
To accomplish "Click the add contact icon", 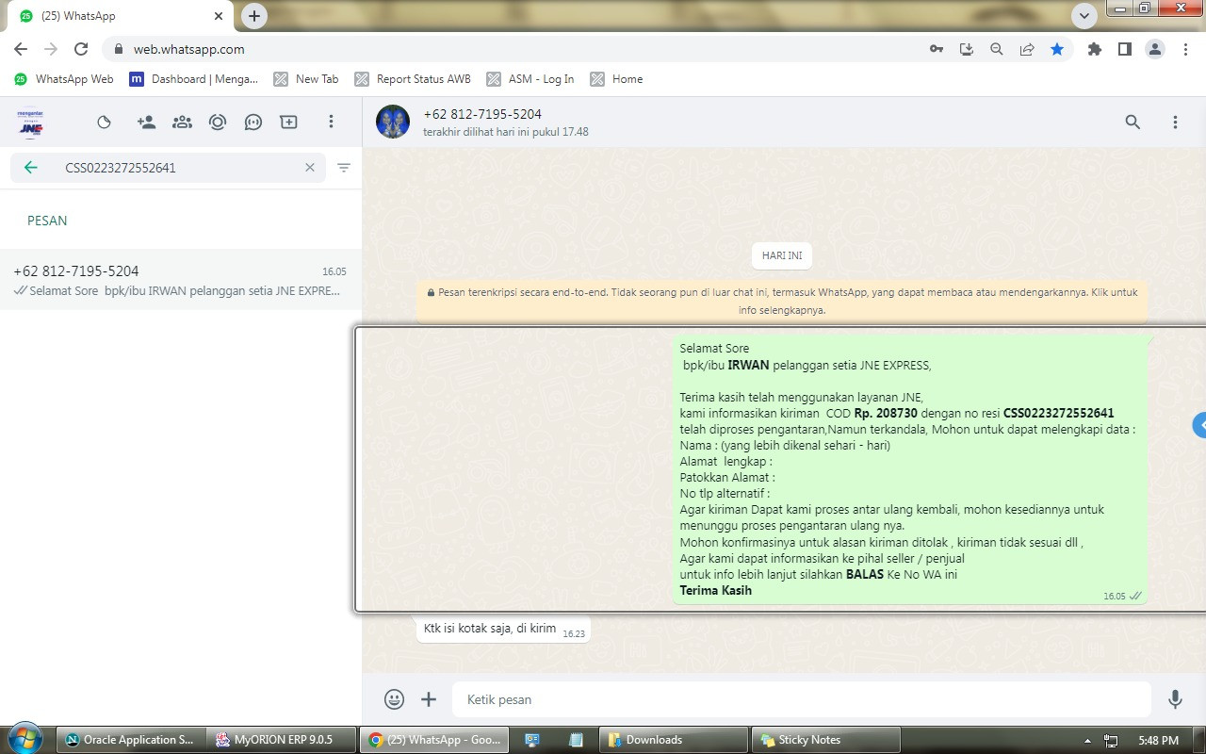I will 146,122.
